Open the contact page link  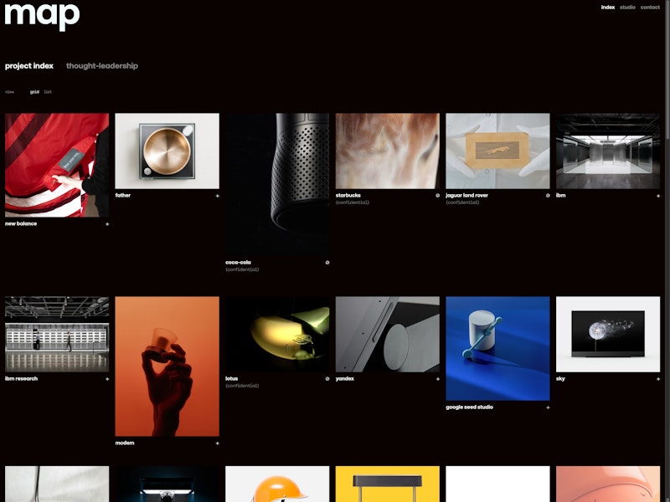coord(650,8)
